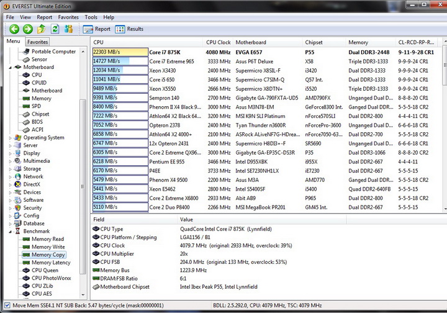Select the Memory Read benchmark icon
This screenshot has height=313, width=447.
(26, 239)
